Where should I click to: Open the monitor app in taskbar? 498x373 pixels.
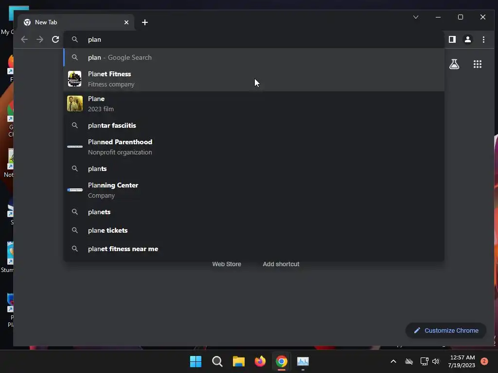(303, 361)
